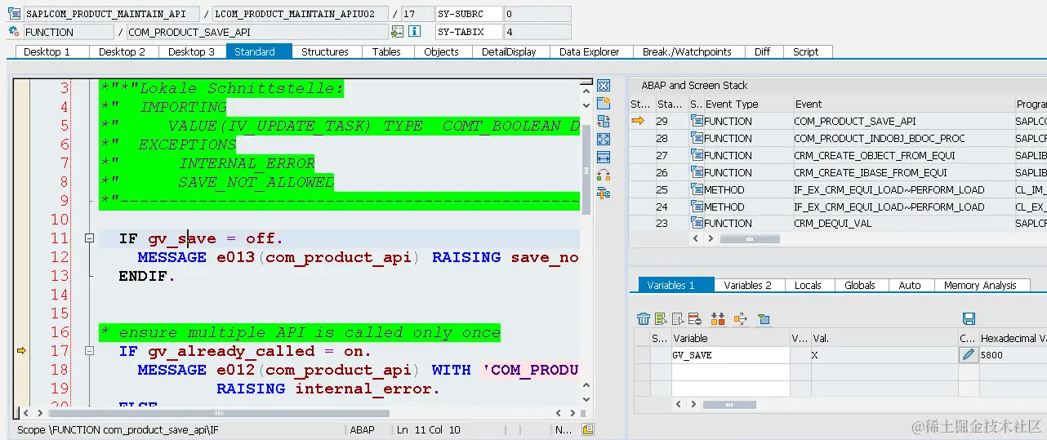The width and height of the screenshot is (1047, 440).
Task: Click the swap tool icon beside the editor
Action: click(x=604, y=176)
